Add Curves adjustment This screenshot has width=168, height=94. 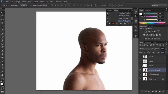coord(152,31)
